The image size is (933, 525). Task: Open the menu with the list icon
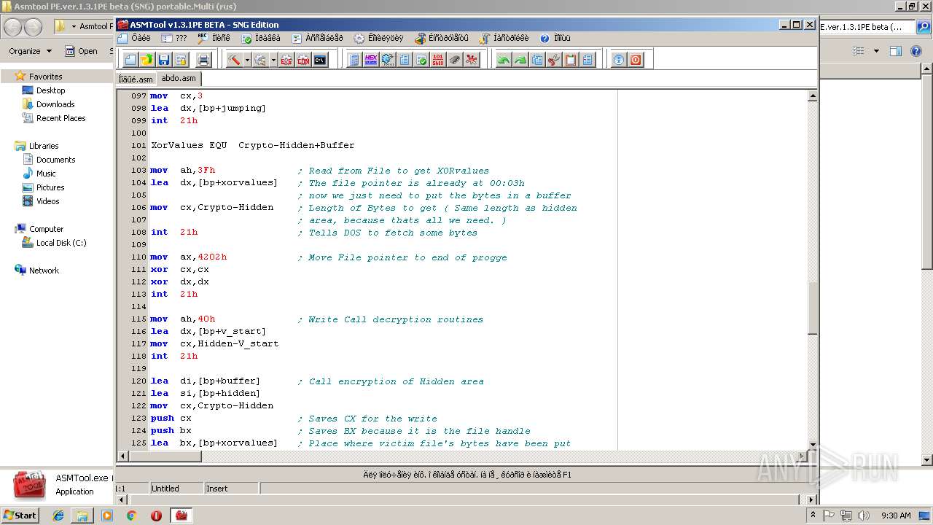coord(317,38)
